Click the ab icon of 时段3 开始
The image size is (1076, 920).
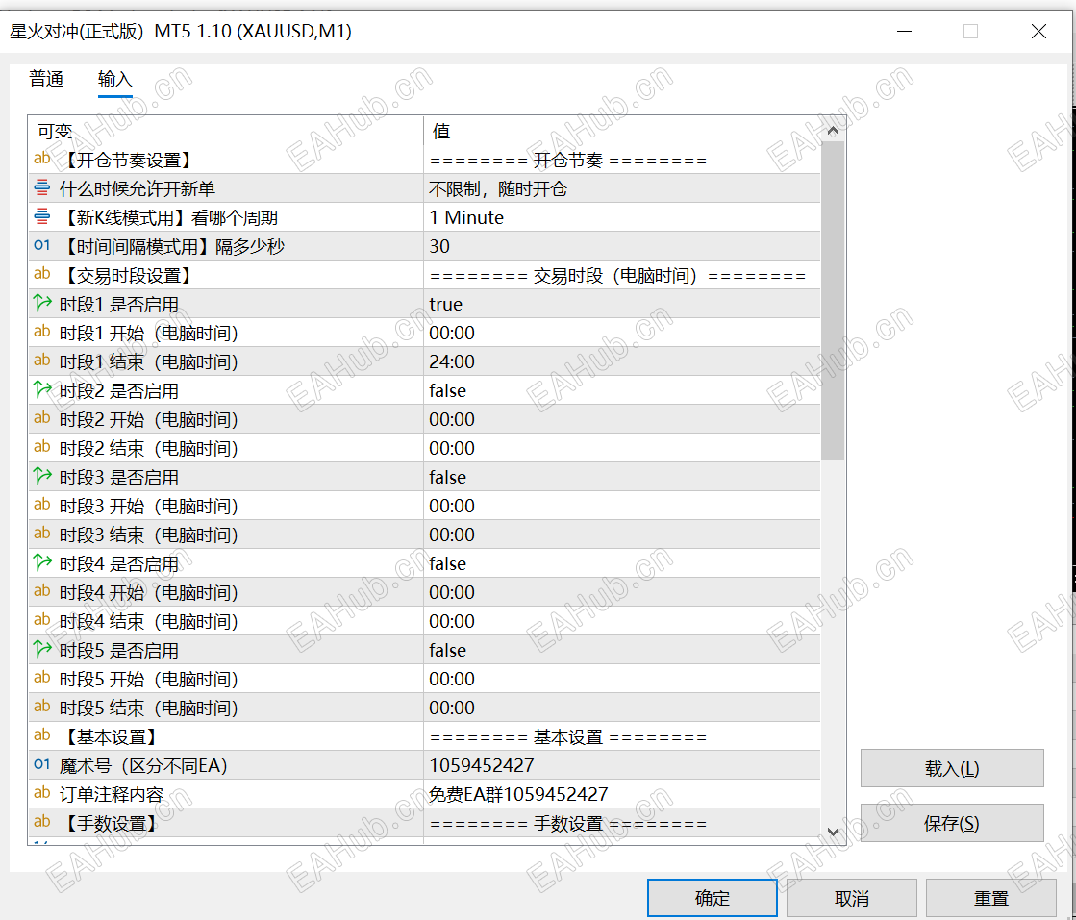tap(42, 505)
